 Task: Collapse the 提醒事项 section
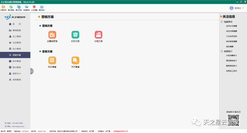coord(222,22)
